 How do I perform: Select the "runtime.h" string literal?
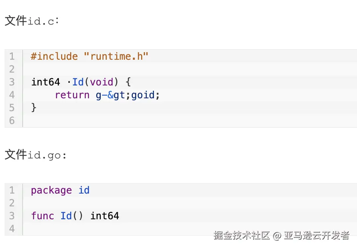[116, 57]
